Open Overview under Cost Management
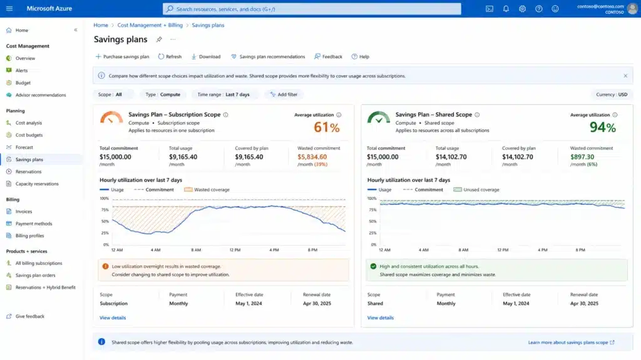The image size is (641, 360). pos(25,58)
